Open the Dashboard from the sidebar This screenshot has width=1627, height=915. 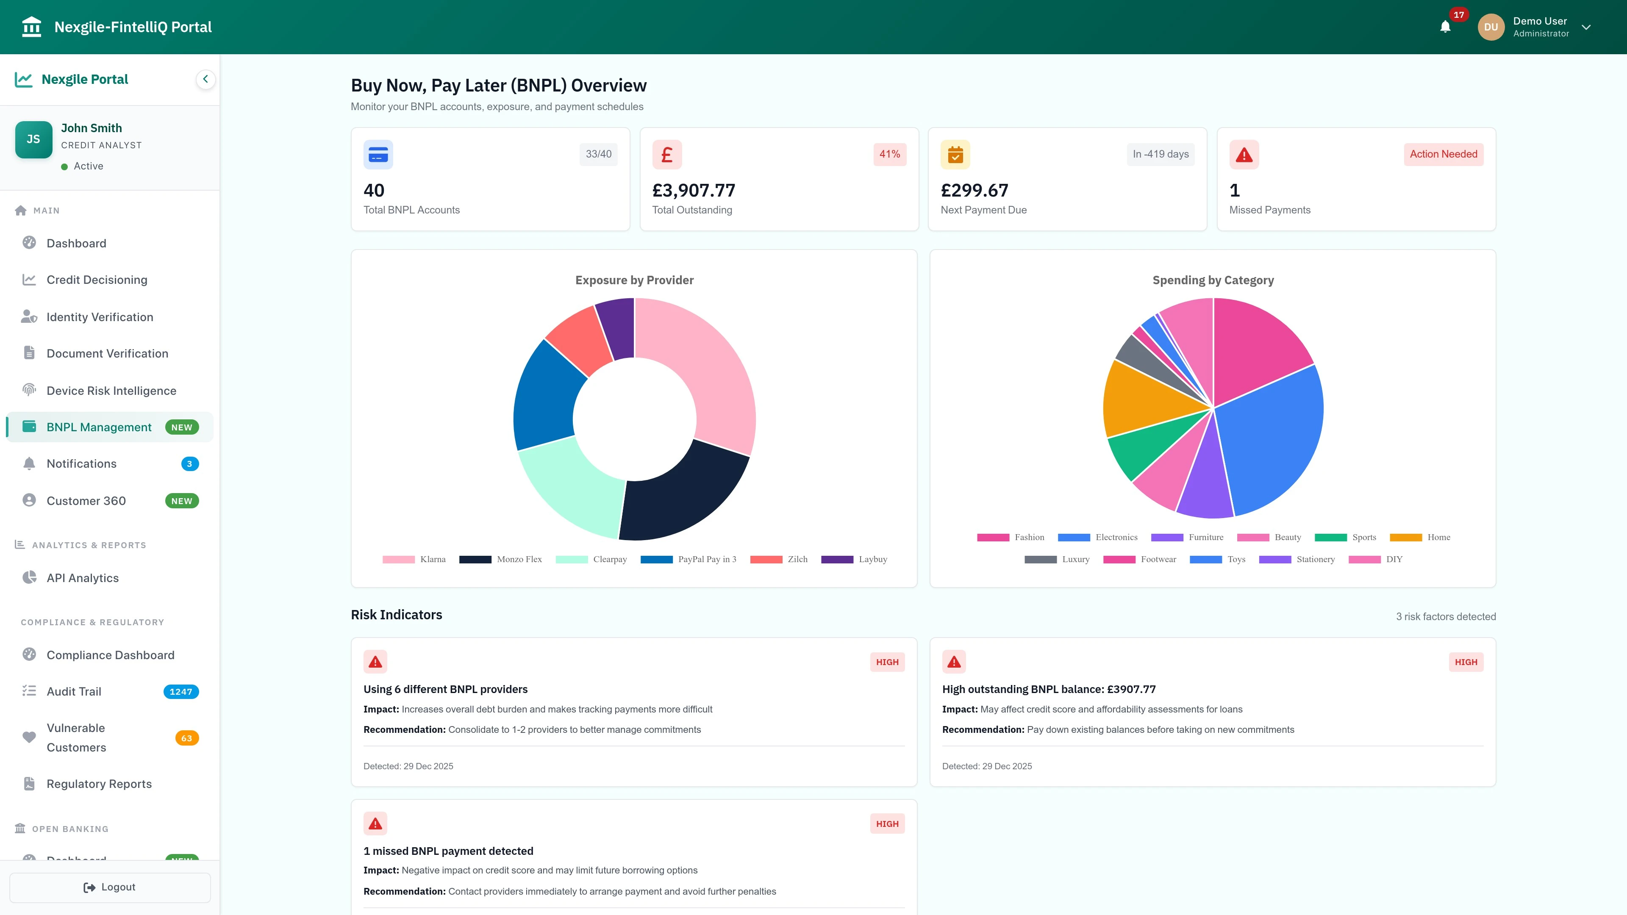76,243
